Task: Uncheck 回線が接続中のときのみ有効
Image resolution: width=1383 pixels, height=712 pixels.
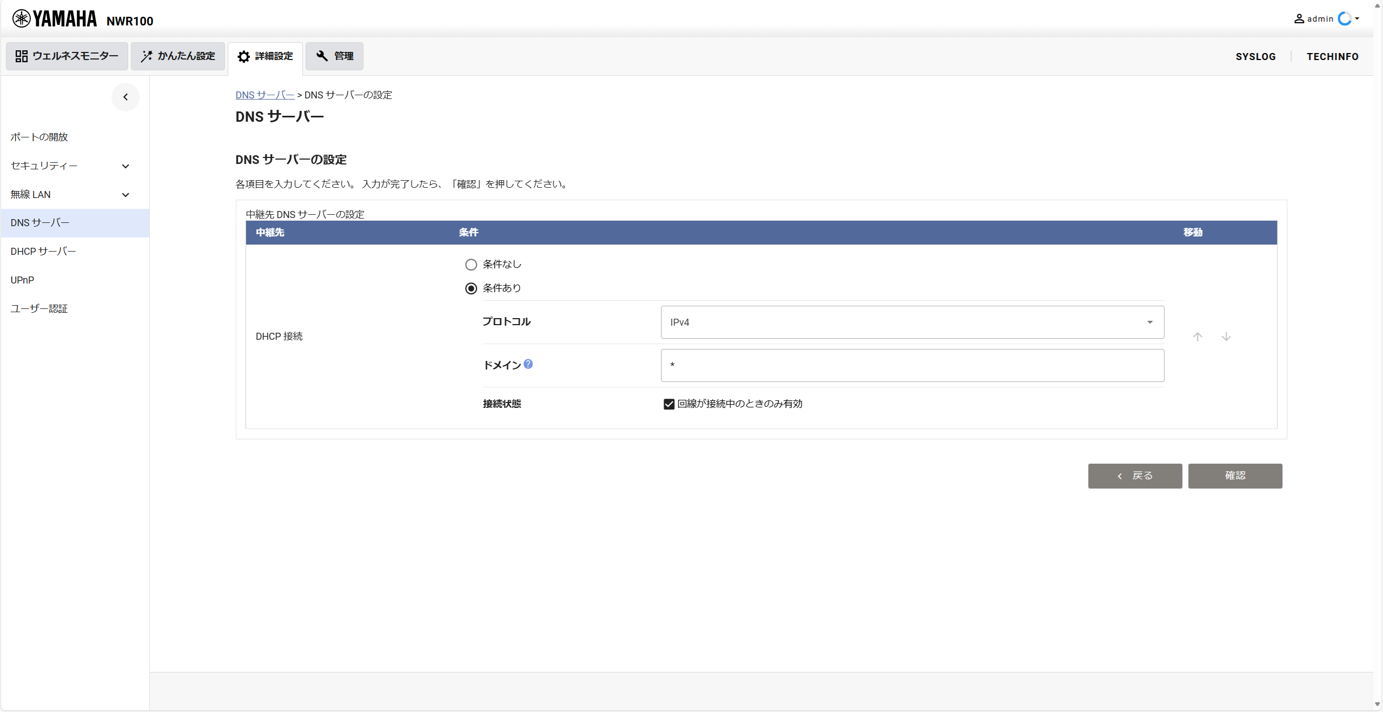Action: click(669, 404)
